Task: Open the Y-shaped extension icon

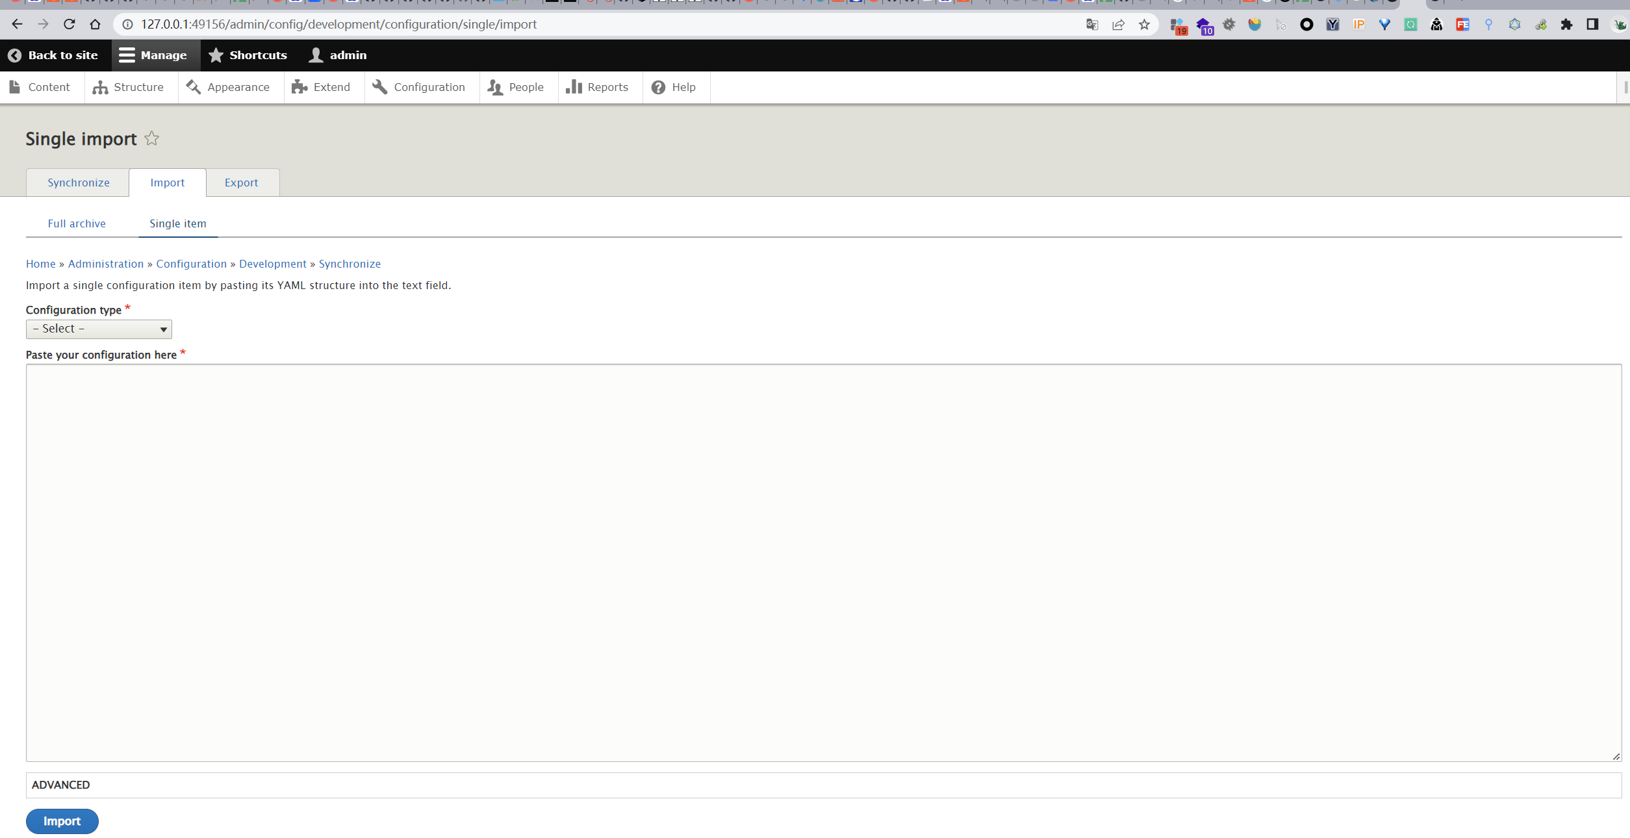Action: pos(1332,25)
